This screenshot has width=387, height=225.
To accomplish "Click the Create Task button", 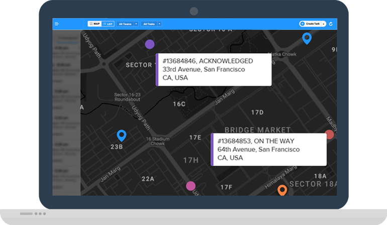I will point(311,24).
